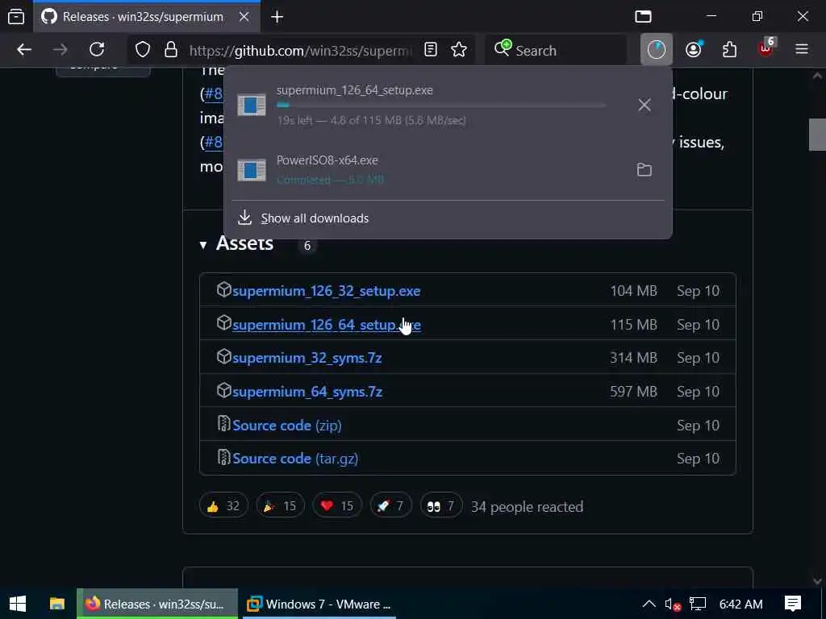
Task: Toggle the thumbs-up reaction with 32
Action: point(224,506)
